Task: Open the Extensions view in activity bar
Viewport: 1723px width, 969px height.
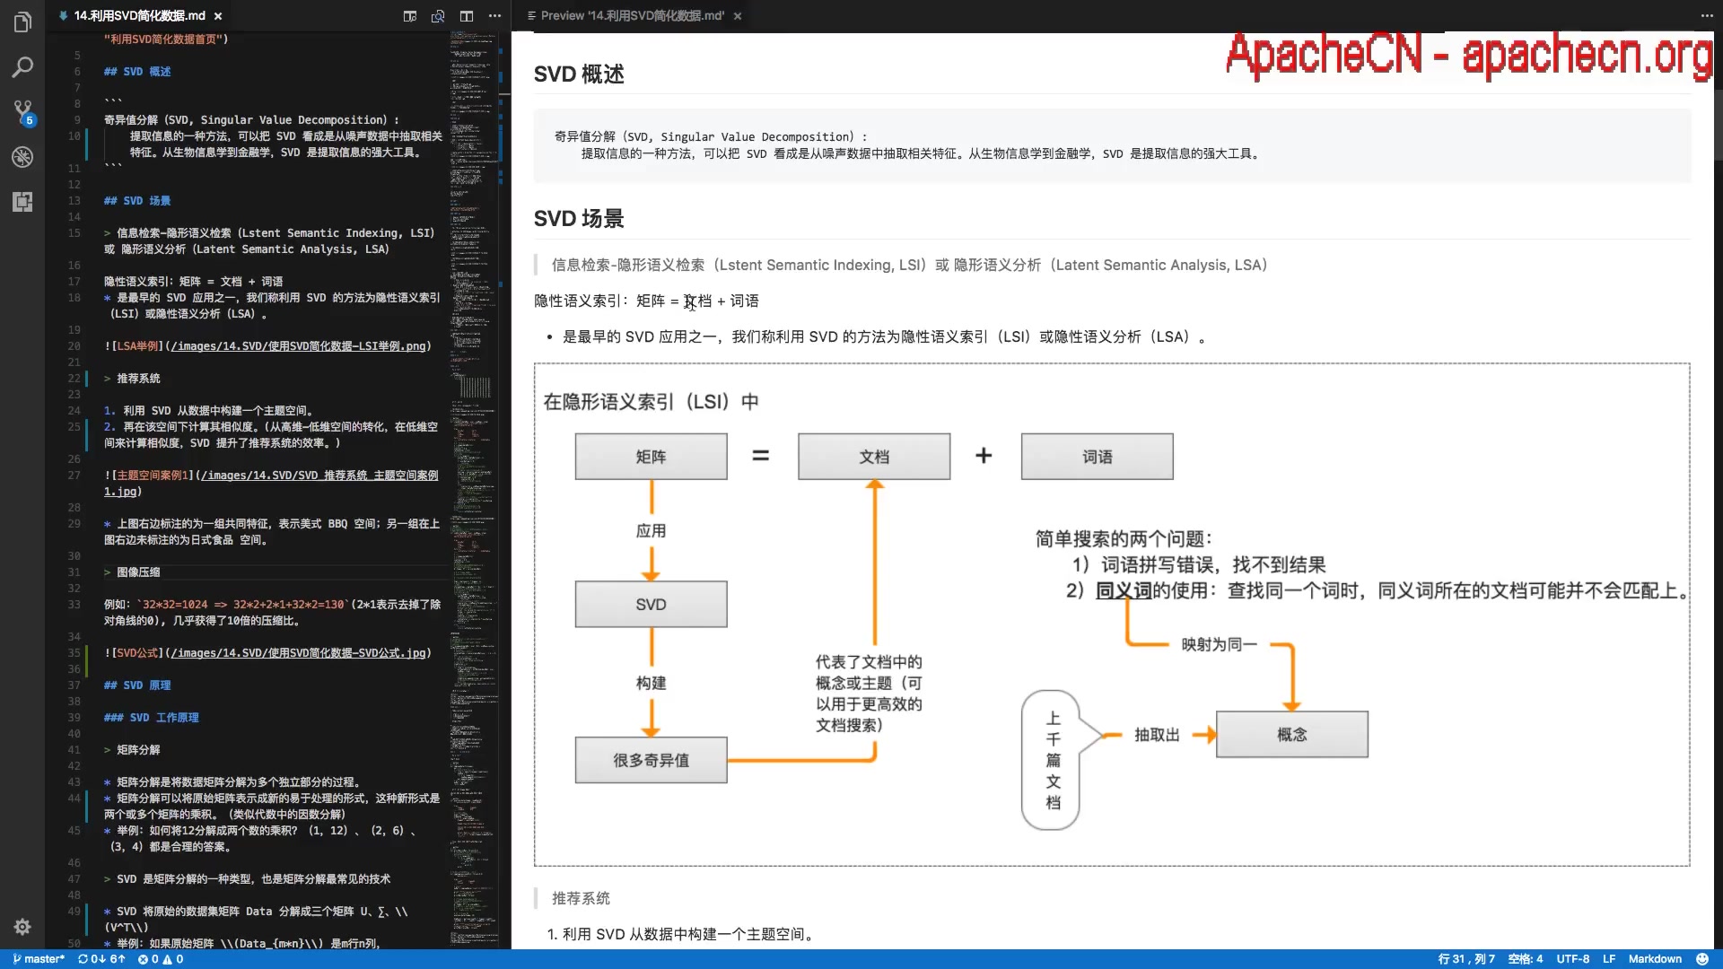Action: pyautogui.click(x=22, y=202)
